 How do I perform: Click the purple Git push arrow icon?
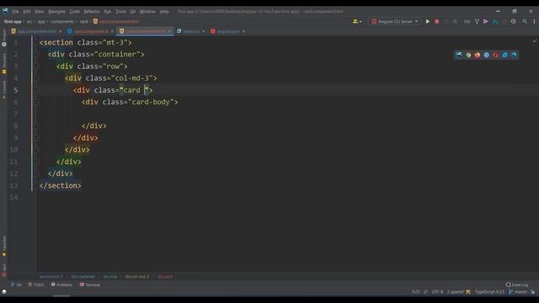[486, 21]
